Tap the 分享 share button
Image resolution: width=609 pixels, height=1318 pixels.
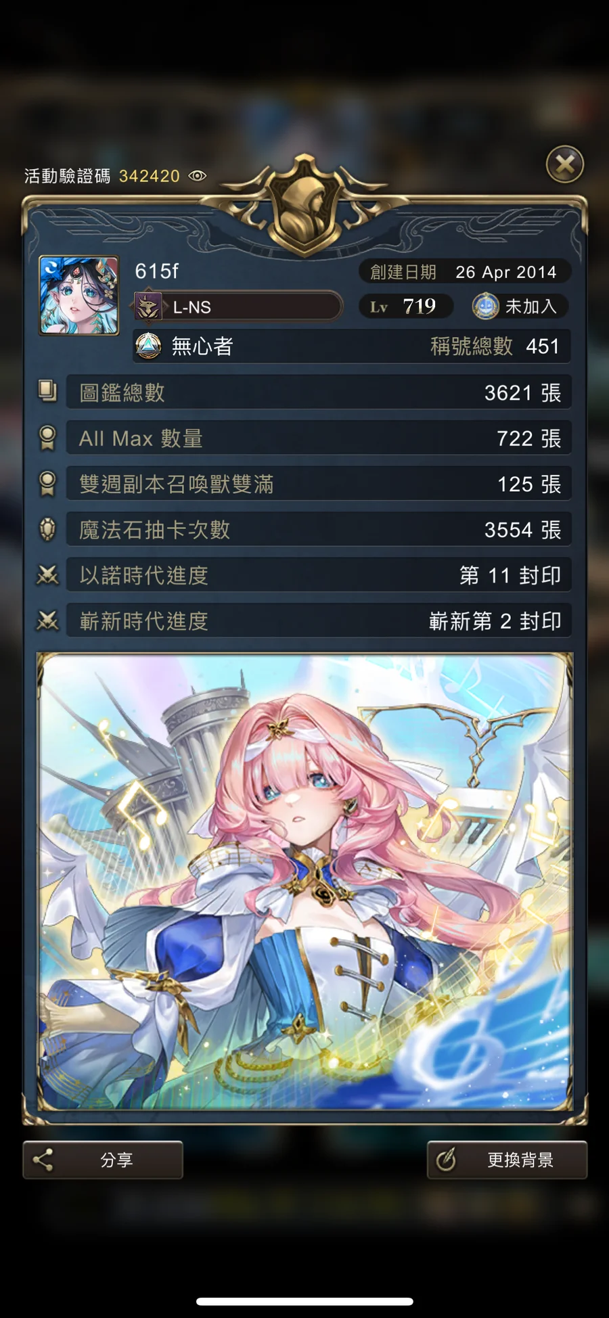(x=103, y=1160)
